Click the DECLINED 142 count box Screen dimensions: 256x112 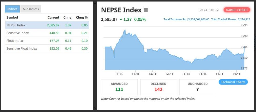tap(158, 87)
